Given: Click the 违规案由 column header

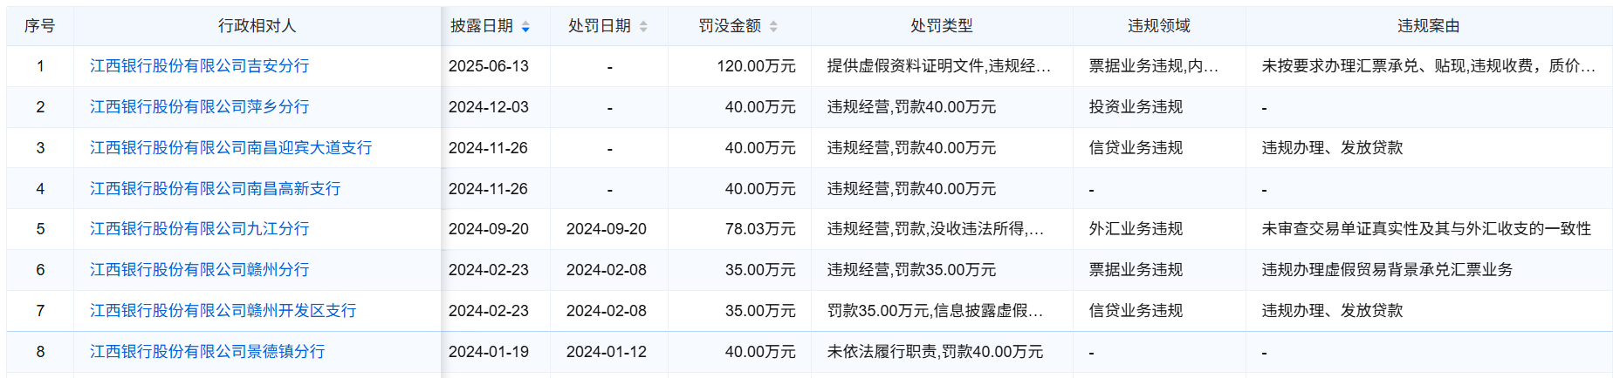Looking at the screenshot, I should tap(1429, 26).
